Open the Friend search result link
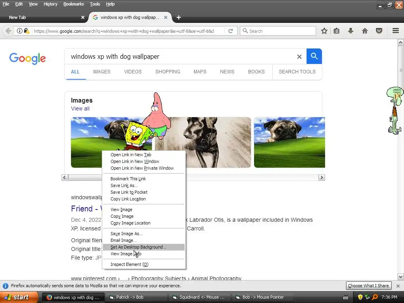The image size is (404, 303). (x=86, y=209)
